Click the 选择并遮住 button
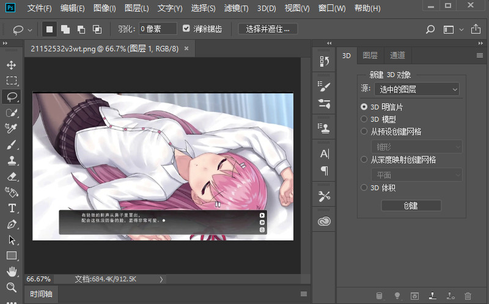This screenshot has height=304, width=489. point(268,29)
